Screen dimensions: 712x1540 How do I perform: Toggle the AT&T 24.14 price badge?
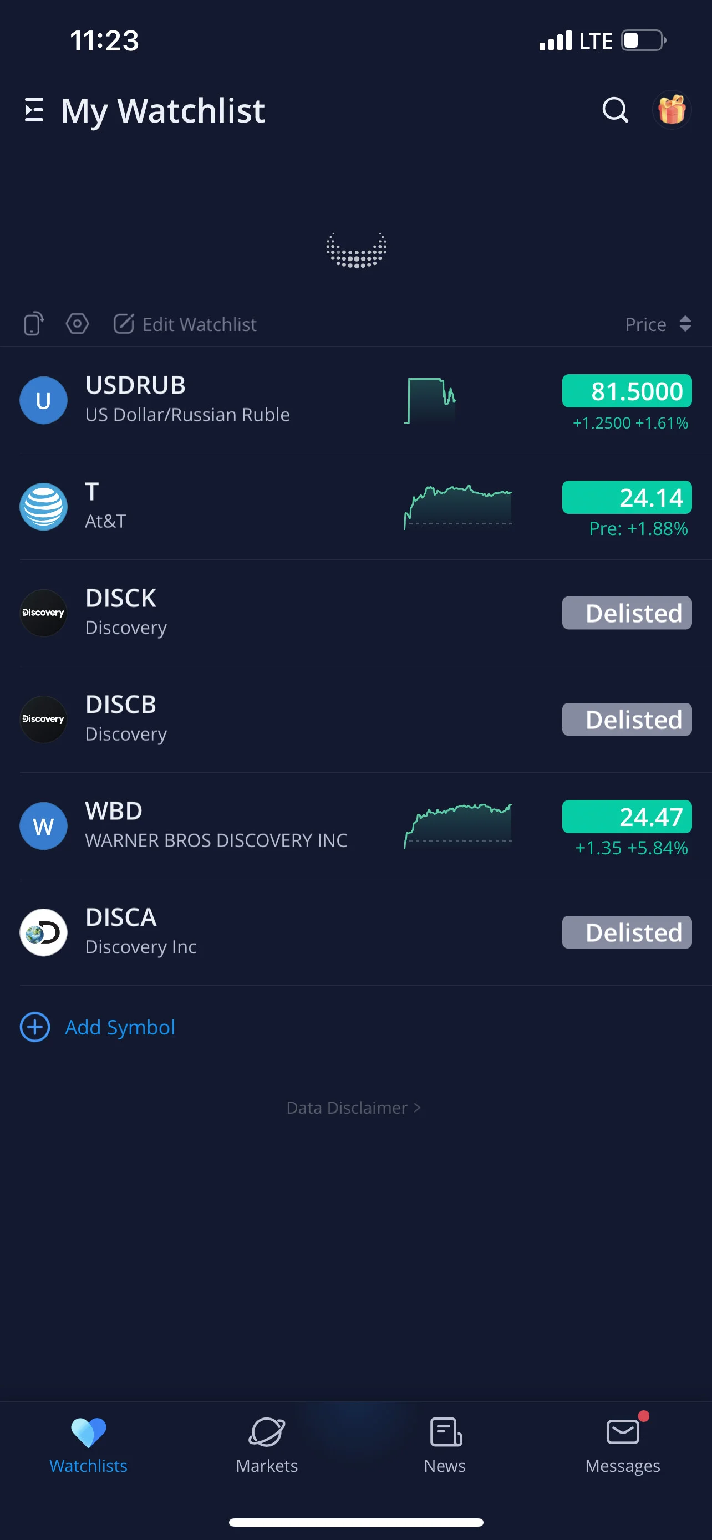(x=627, y=497)
